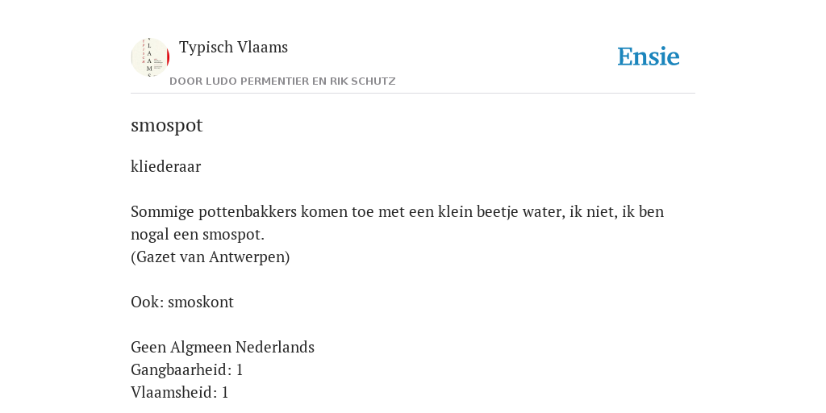
Task: Click the 'Vlaamsheid: 1' rating line
Action: coord(179,393)
